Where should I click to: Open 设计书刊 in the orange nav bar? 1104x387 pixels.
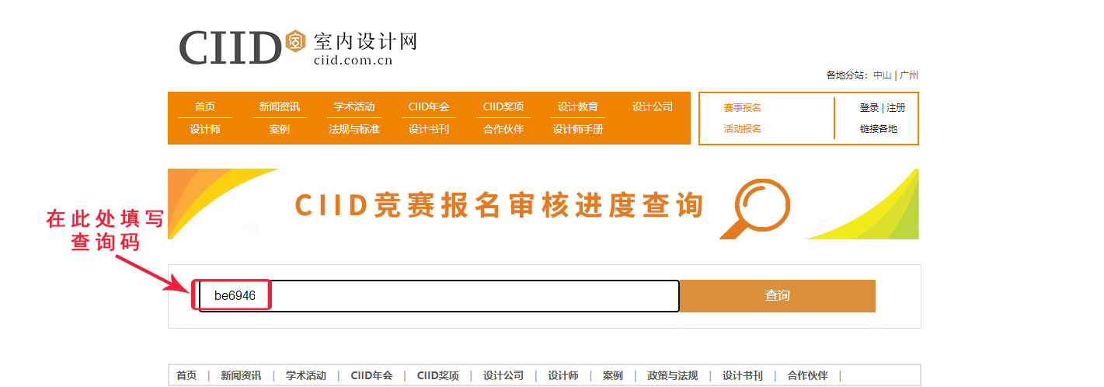point(429,129)
